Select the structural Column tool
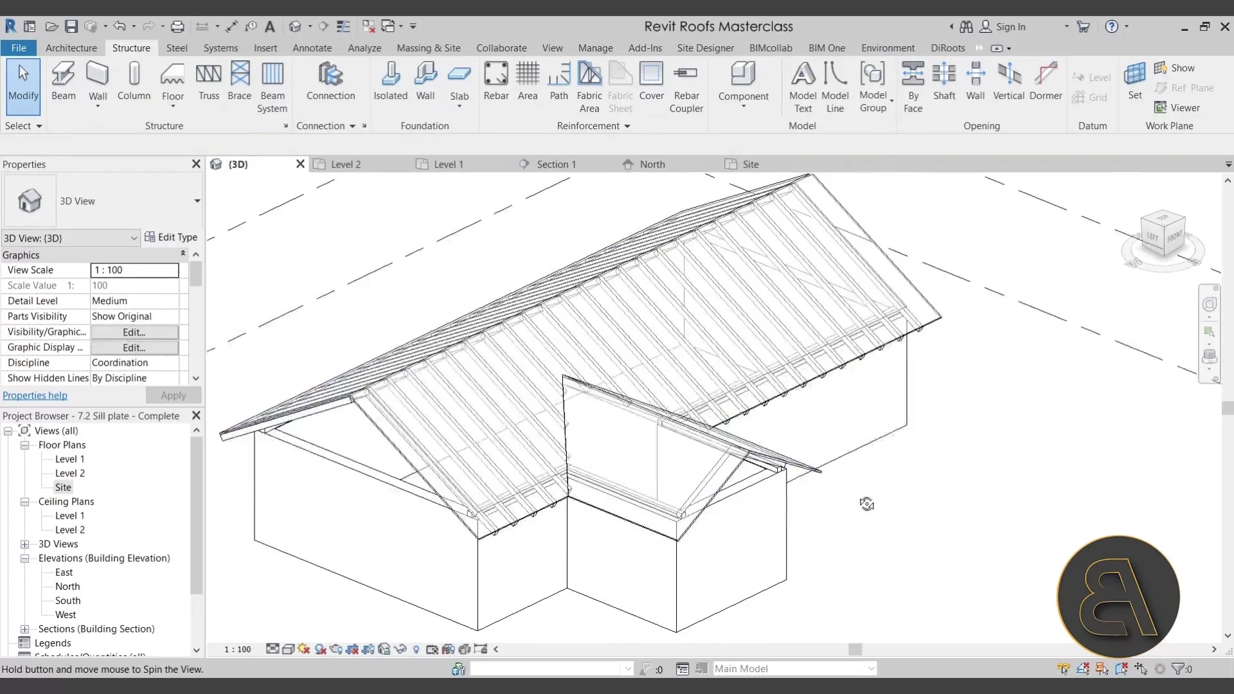 click(134, 81)
